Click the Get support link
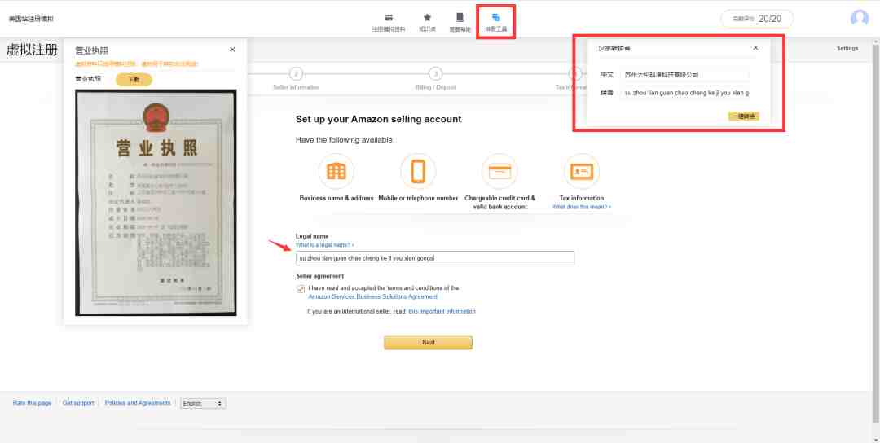Image resolution: width=880 pixels, height=443 pixels. [x=78, y=403]
